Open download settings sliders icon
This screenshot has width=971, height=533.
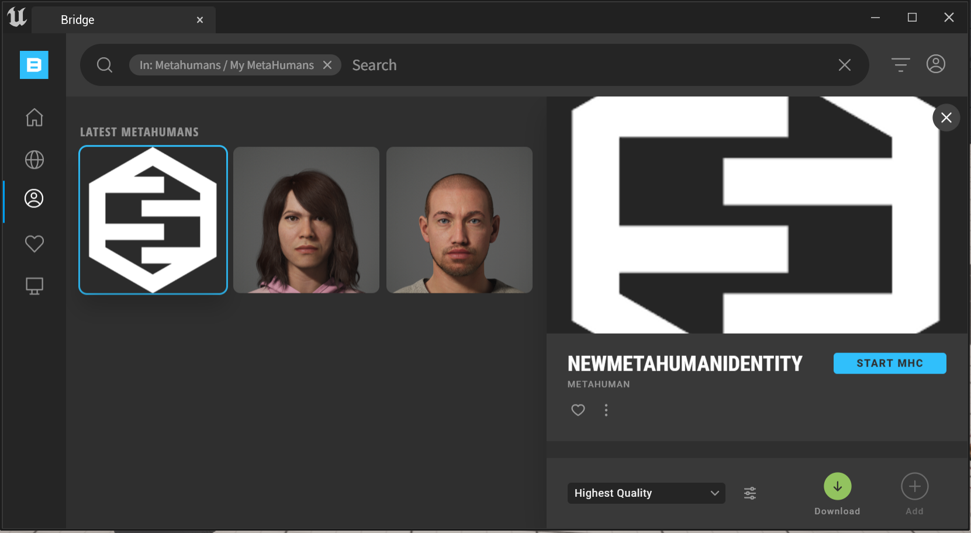(750, 493)
